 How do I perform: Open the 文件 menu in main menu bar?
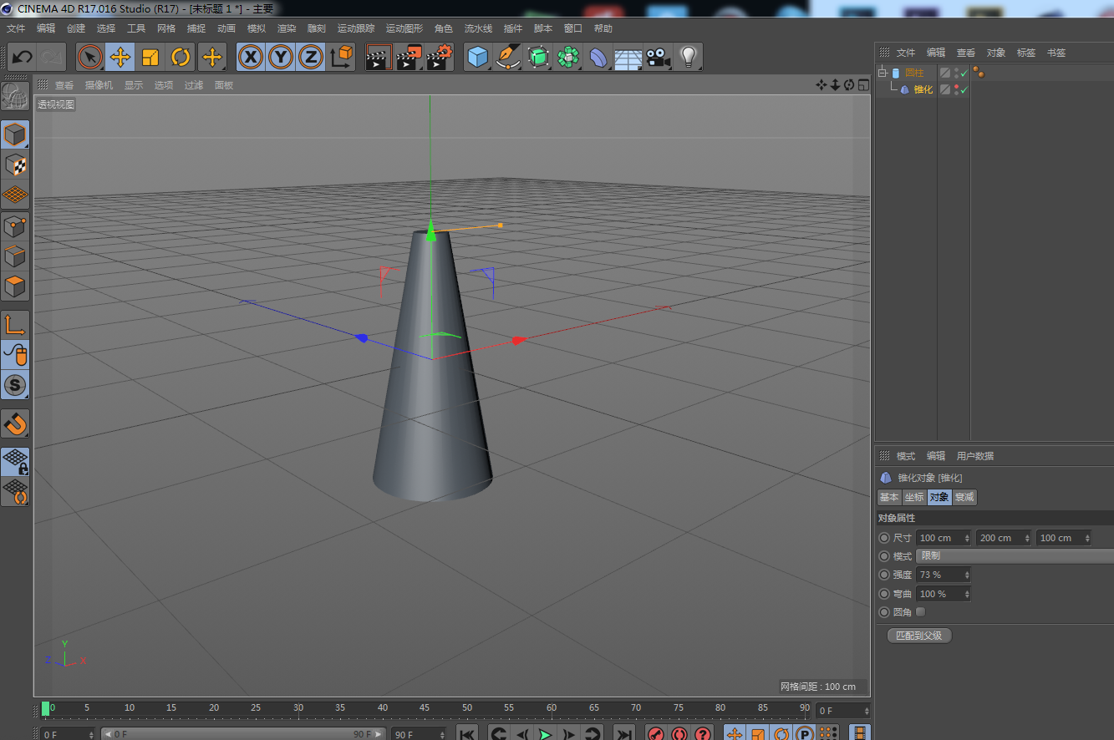(x=16, y=28)
